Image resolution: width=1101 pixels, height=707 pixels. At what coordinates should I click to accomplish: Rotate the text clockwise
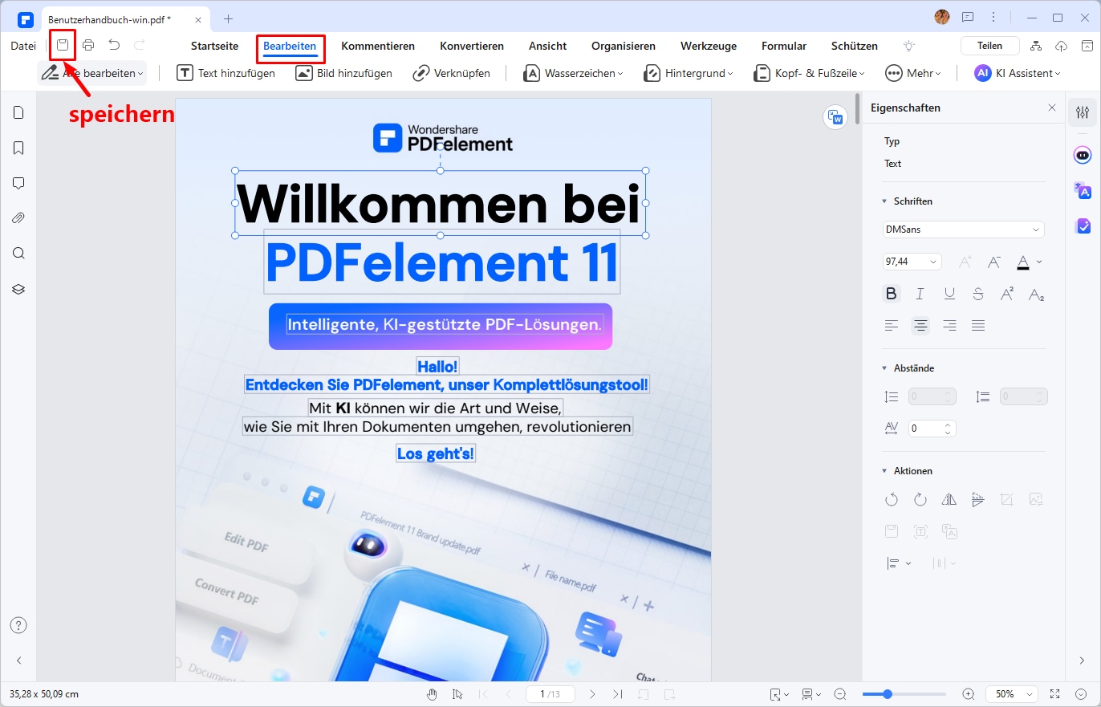point(920,499)
